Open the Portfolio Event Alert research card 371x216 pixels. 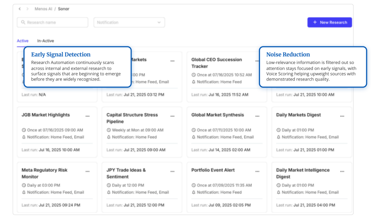213,170
